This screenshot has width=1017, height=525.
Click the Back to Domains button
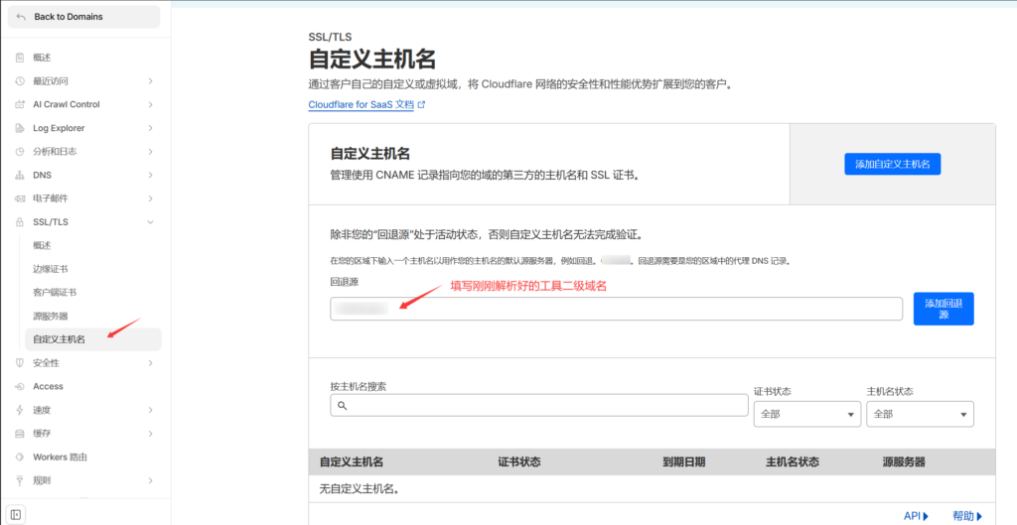(x=83, y=17)
